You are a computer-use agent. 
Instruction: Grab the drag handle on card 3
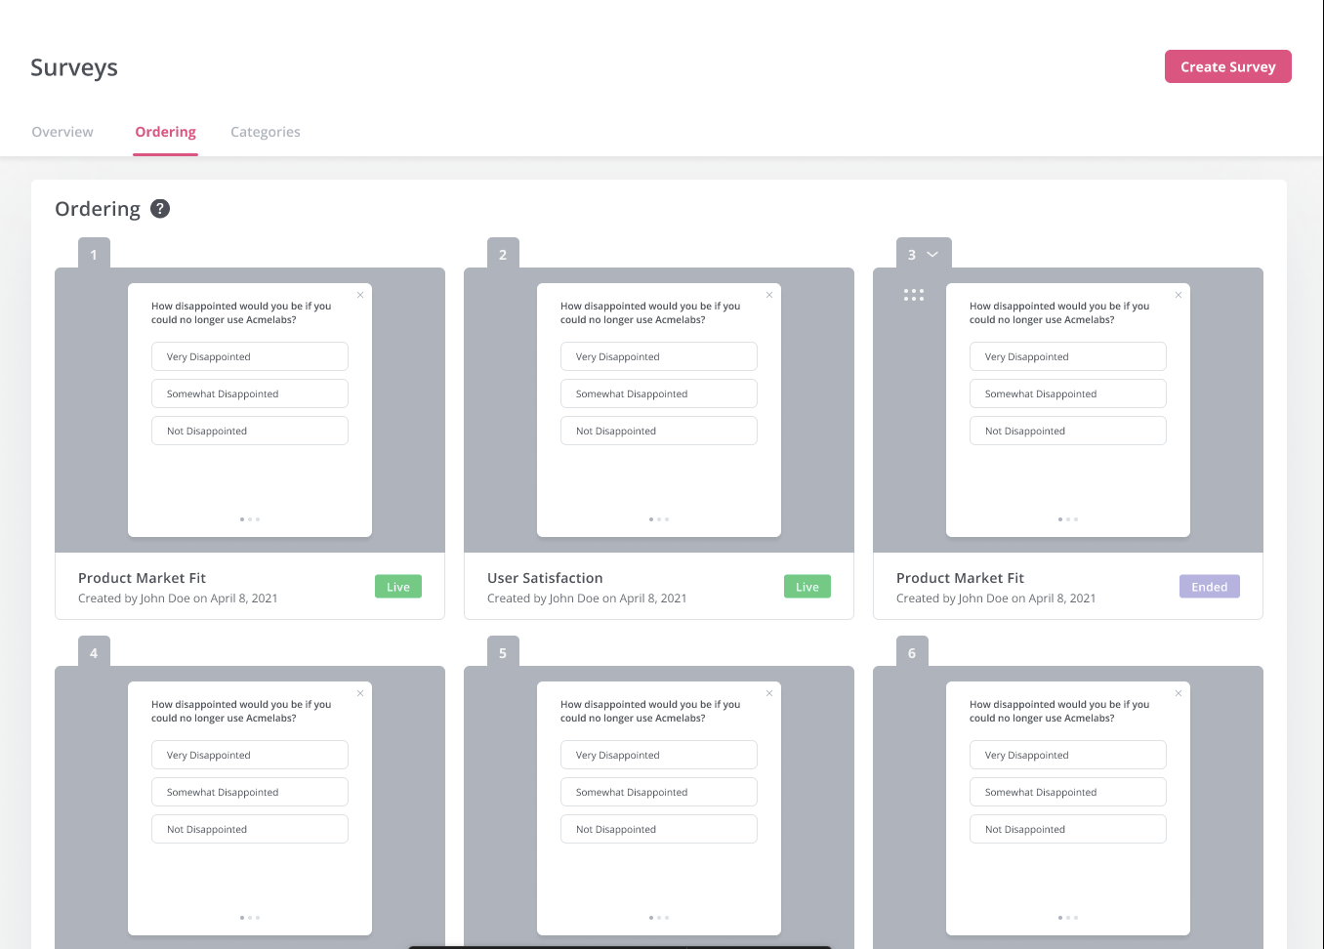tap(913, 295)
